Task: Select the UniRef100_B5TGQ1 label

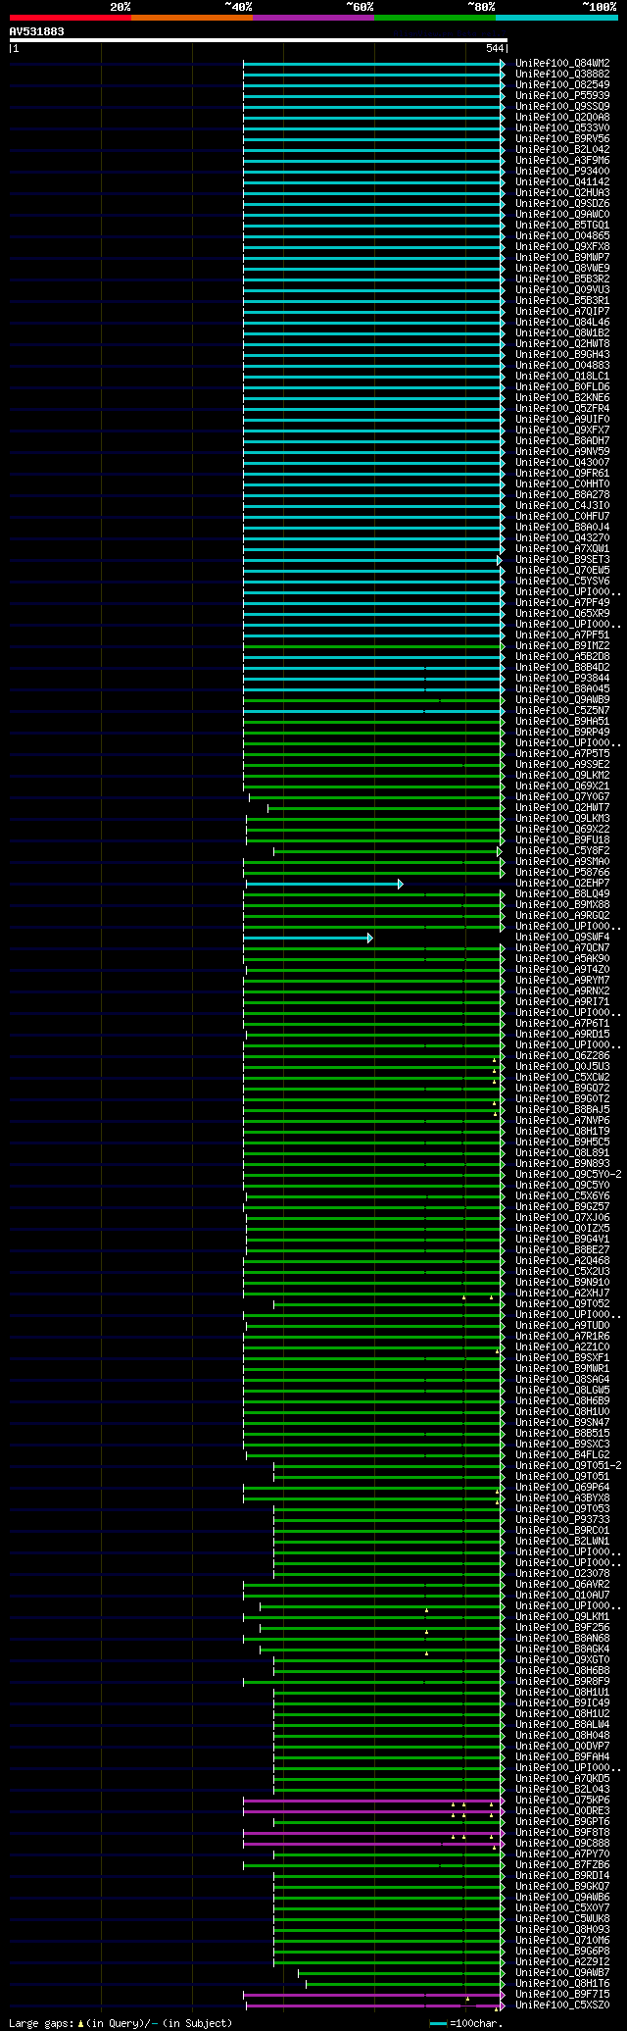Action: tap(562, 226)
